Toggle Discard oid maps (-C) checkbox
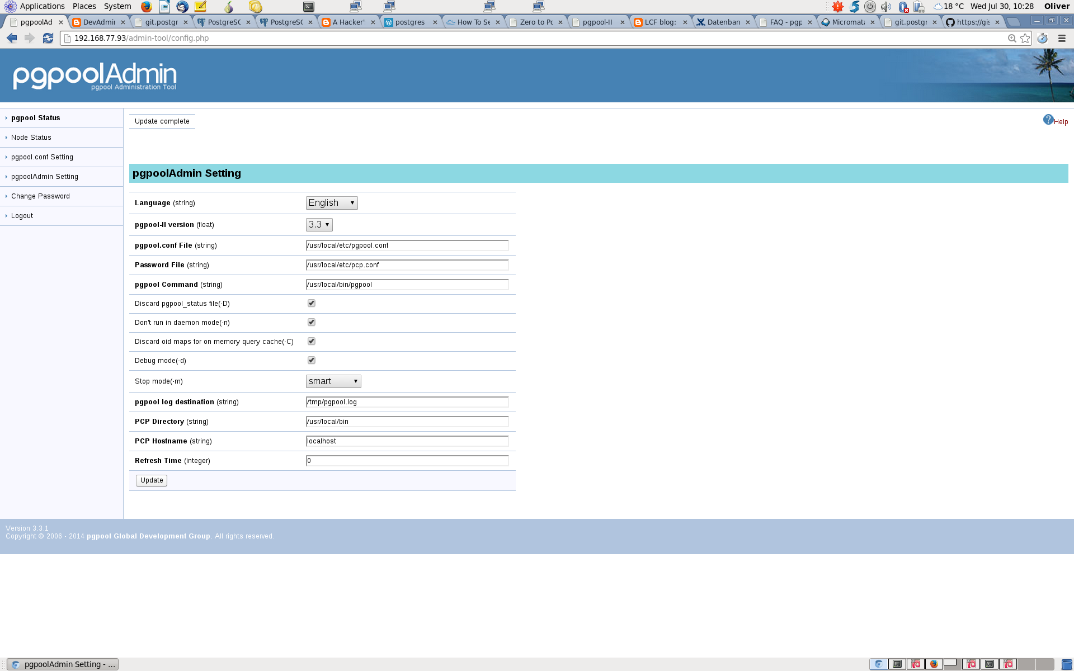Image resolution: width=1074 pixels, height=671 pixels. coord(312,341)
